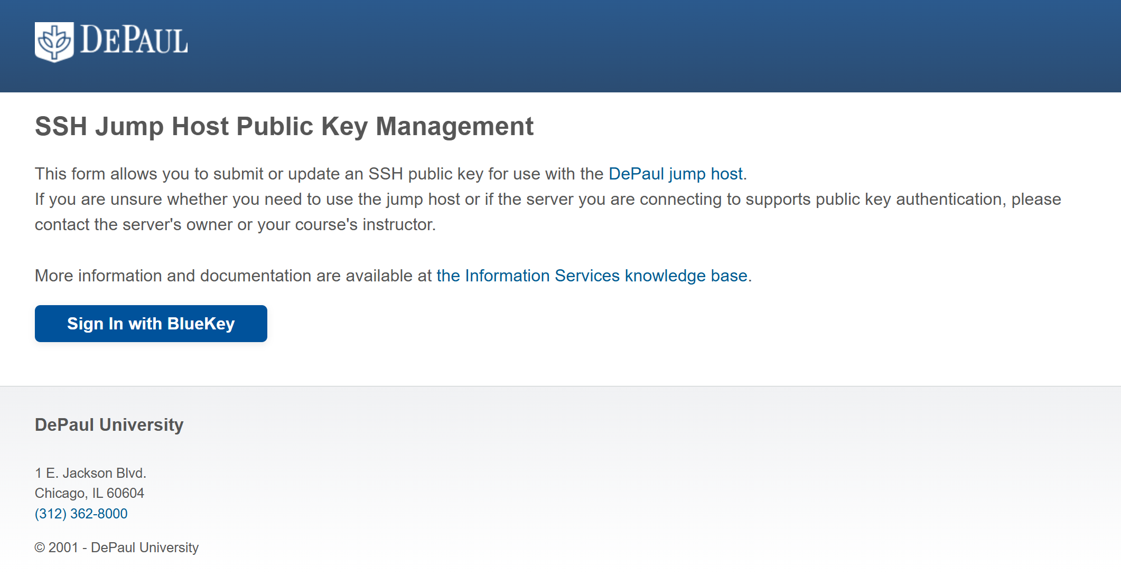1121x586 pixels.
Task: Click the empty blue header banner area
Action: point(634,45)
